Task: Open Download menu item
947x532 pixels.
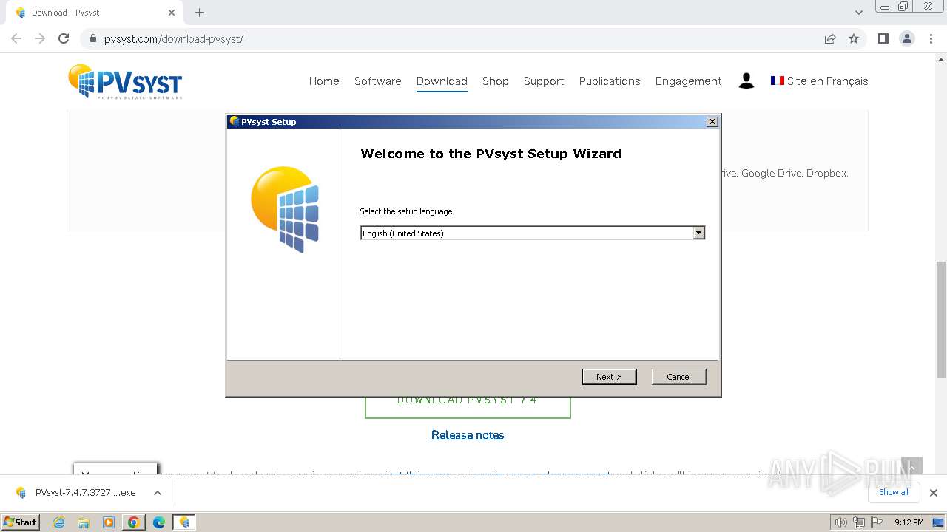Action: point(442,81)
